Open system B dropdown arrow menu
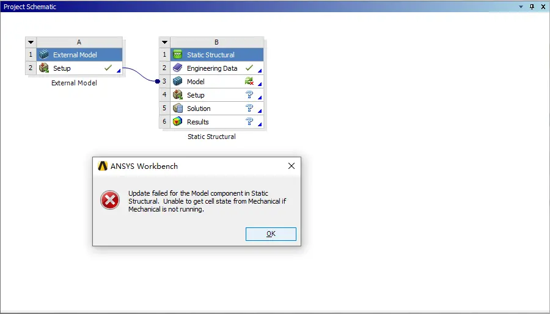The image size is (550, 314). (164, 42)
